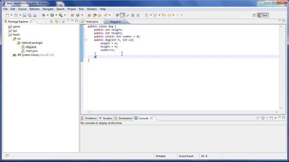Click the Previous Annotation toolbar icon
Screen dimensions: 289x162
coord(155,15)
